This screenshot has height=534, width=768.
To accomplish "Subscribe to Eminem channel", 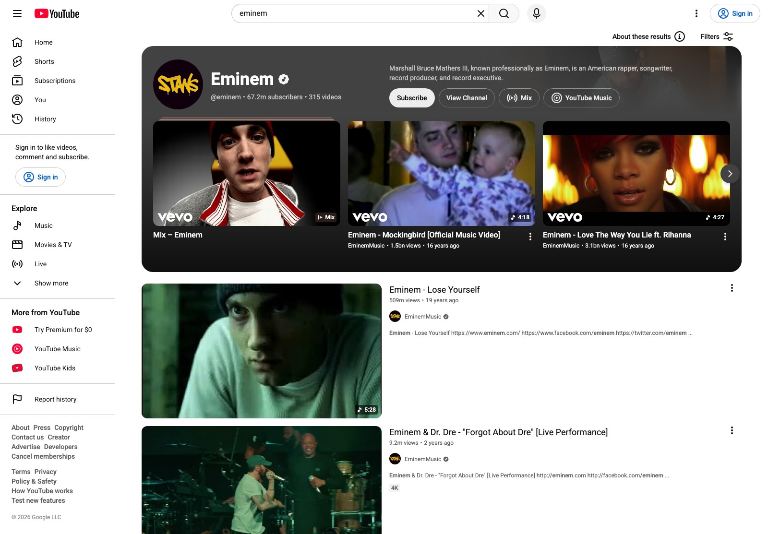I will (x=412, y=98).
